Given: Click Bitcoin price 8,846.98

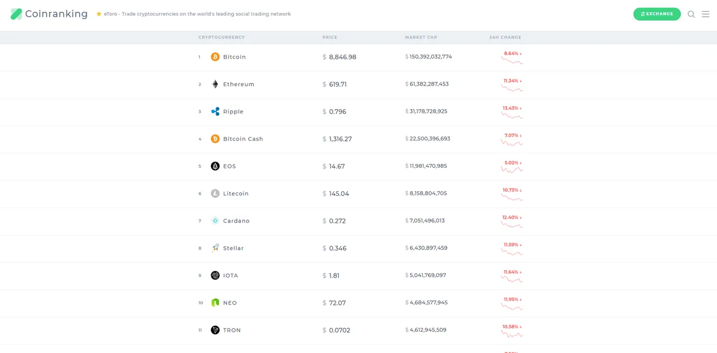Looking at the screenshot, I should click(x=343, y=57).
